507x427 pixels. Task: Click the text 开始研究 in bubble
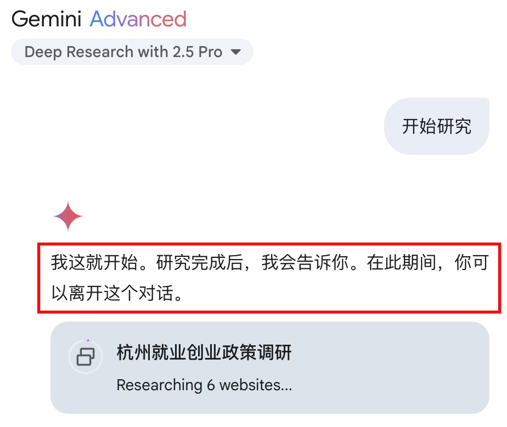coord(437,126)
